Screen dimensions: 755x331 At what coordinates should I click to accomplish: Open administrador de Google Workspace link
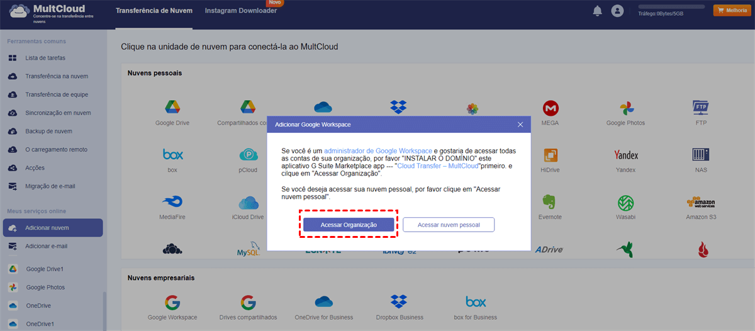pyautogui.click(x=378, y=151)
